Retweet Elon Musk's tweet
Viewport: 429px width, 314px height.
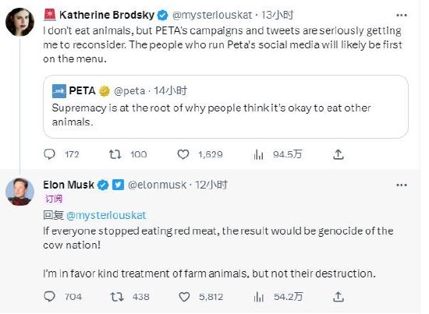(117, 297)
